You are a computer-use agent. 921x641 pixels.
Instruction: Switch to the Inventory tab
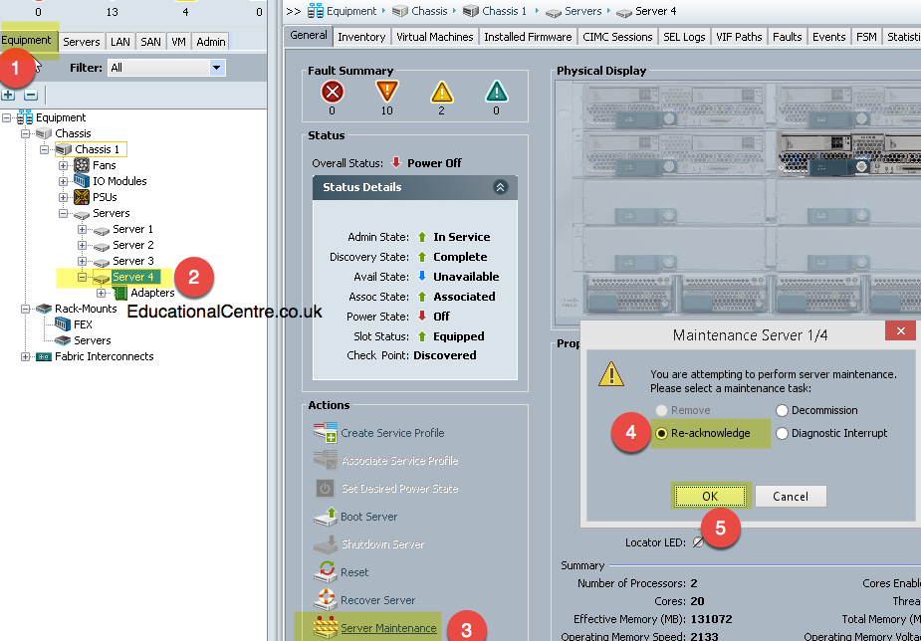(360, 36)
